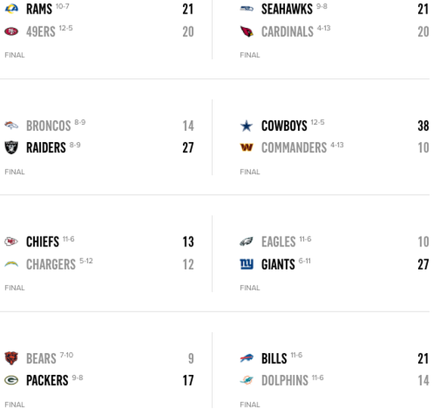Click the Giants ny logo

pos(246,265)
